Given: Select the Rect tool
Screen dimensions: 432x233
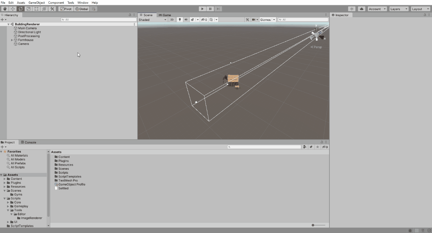Looking at the screenshot, I should pos(36,9).
